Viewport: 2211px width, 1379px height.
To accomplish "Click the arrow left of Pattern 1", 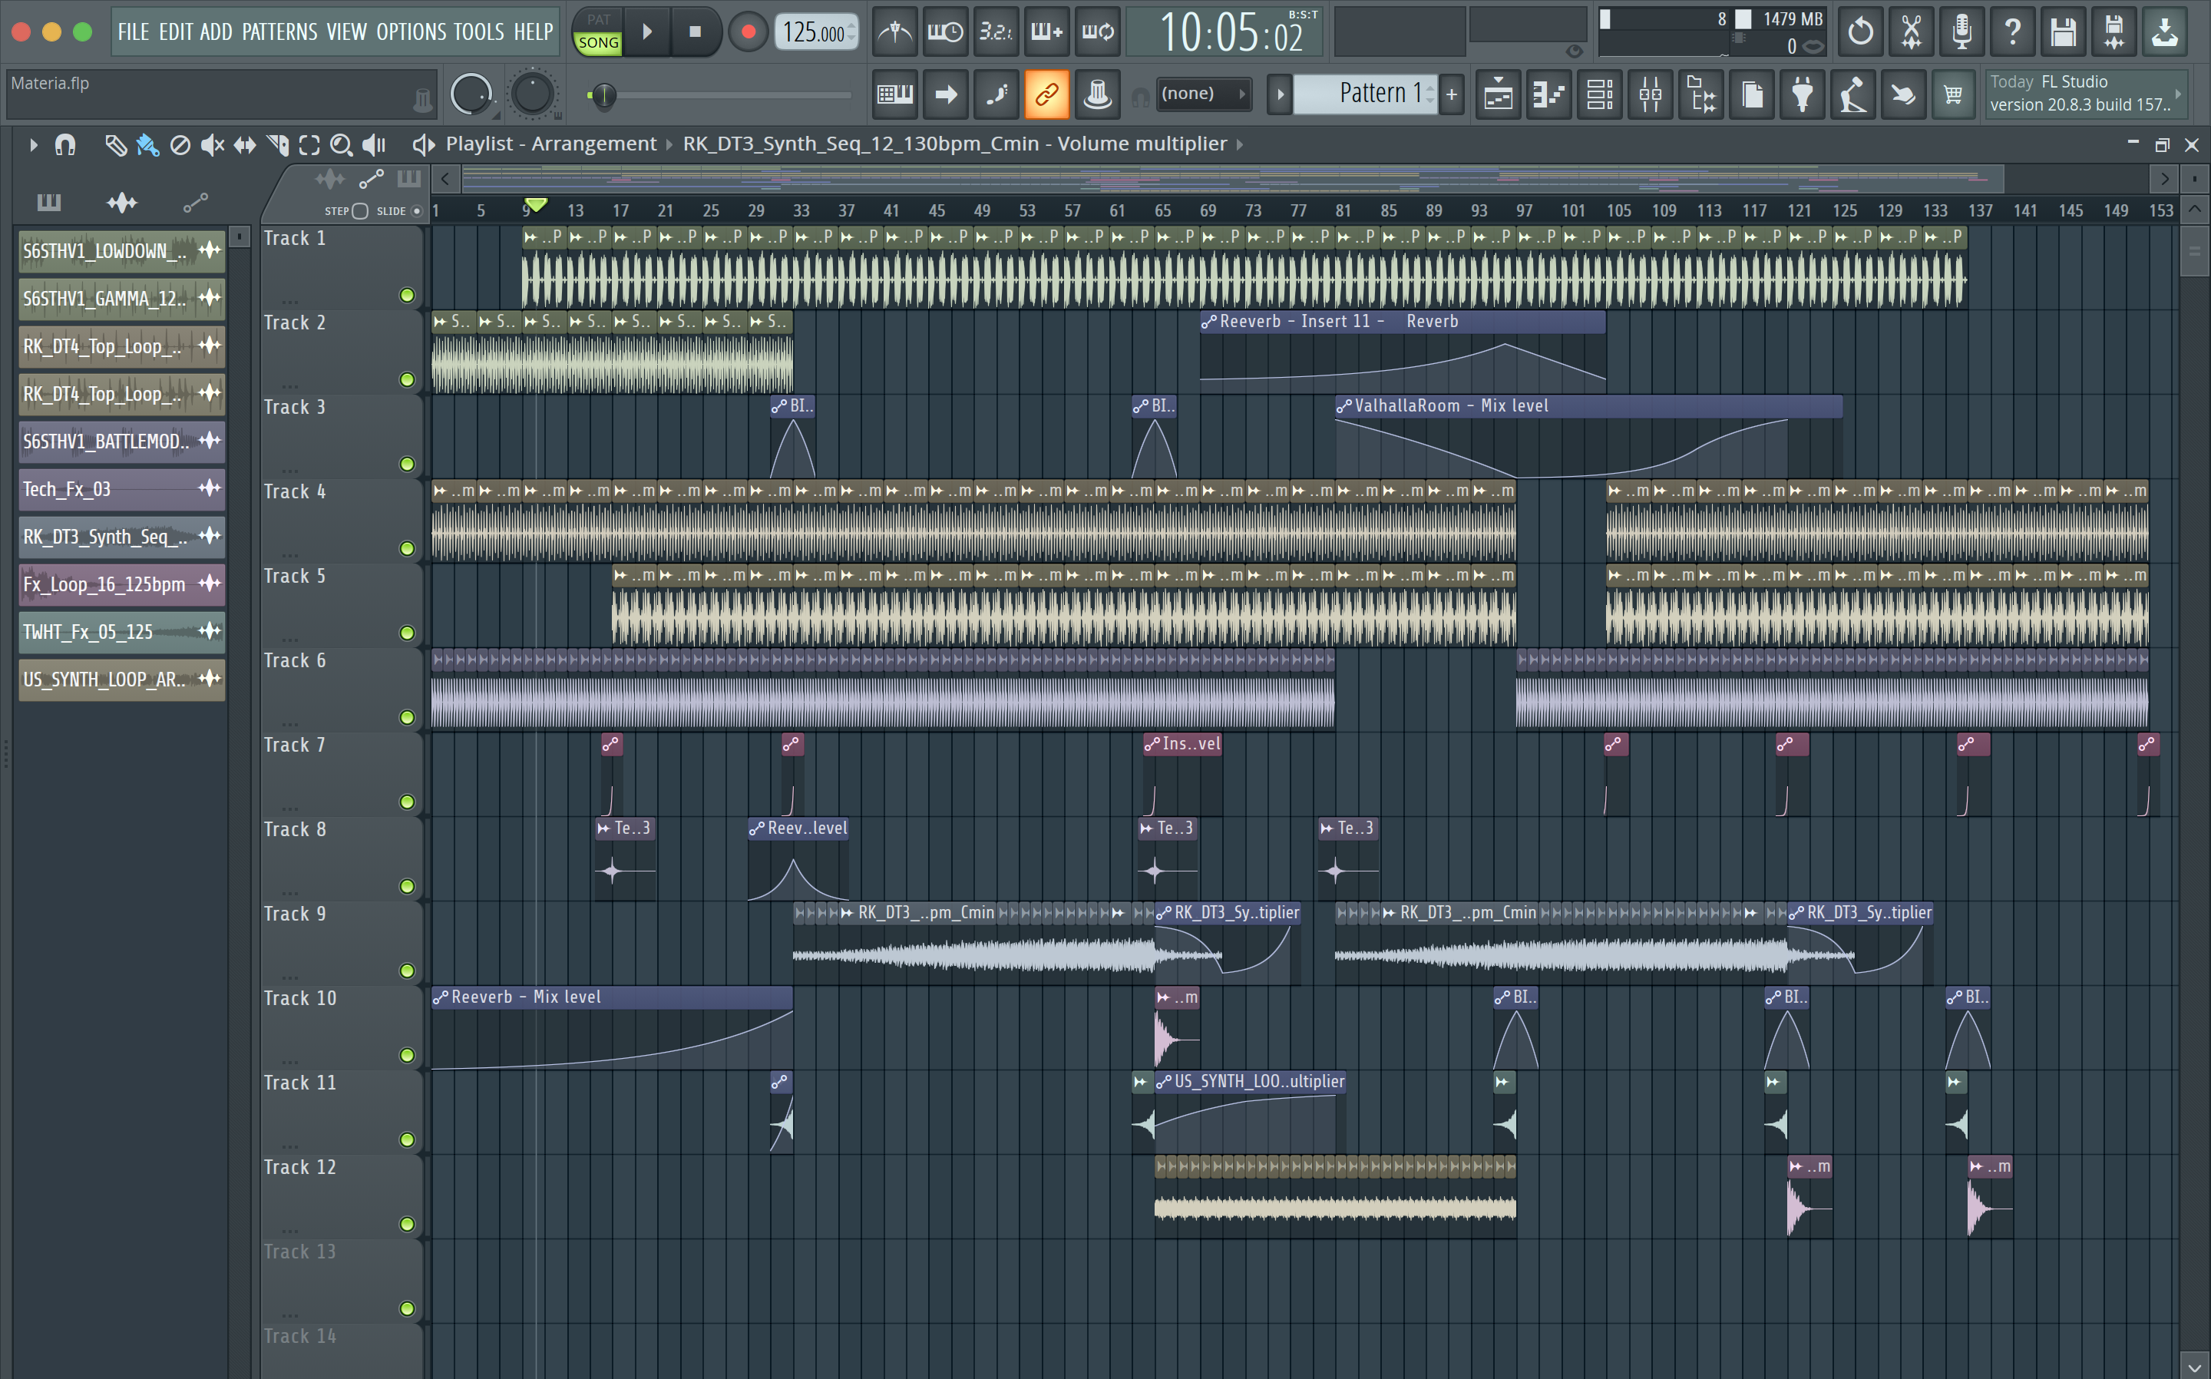I will tap(1279, 94).
